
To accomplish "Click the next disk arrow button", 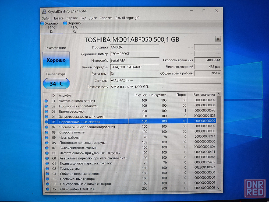I will click(x=218, y=39).
